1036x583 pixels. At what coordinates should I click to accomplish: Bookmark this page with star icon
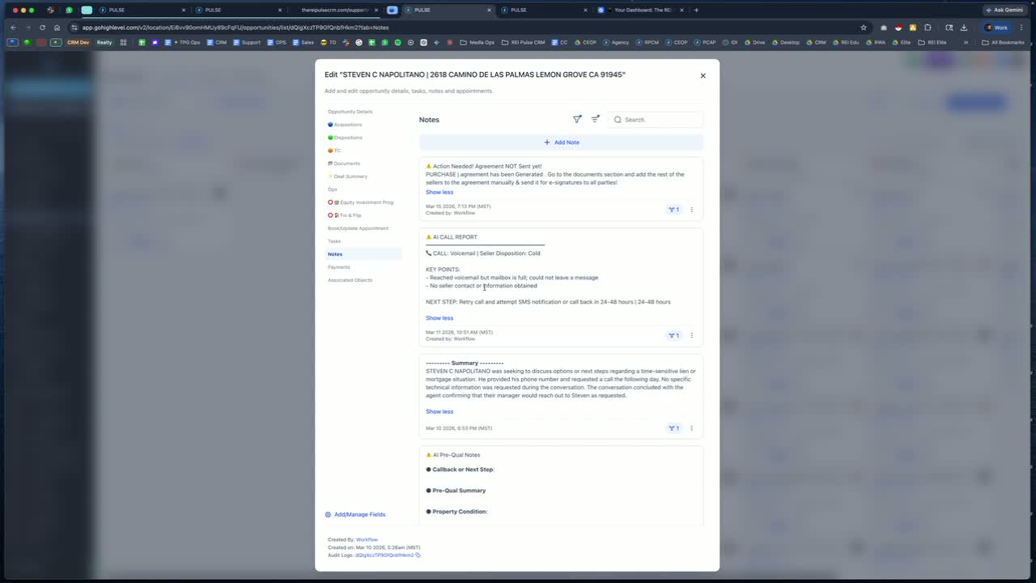click(864, 28)
